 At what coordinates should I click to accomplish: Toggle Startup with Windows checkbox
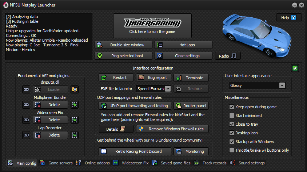232,142
